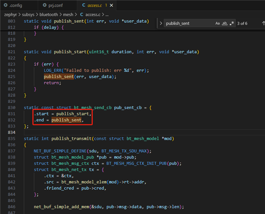Screen dimensions: 265x214
Task: Click NET_BUF_SIMPLE_DEFINE macro on line 837
Action: pyautogui.click(x=60, y=151)
